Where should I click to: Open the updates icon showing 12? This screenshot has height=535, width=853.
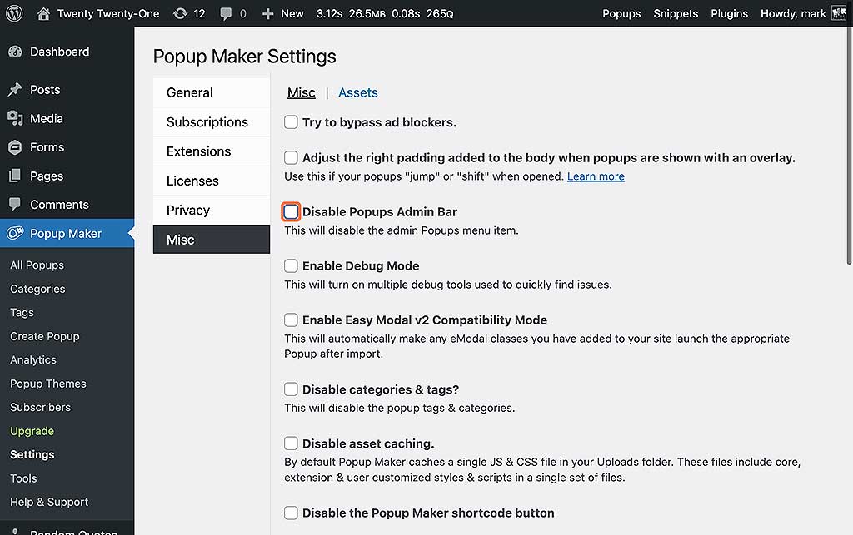pyautogui.click(x=180, y=13)
